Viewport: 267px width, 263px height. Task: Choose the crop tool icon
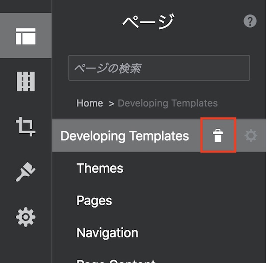(x=25, y=126)
